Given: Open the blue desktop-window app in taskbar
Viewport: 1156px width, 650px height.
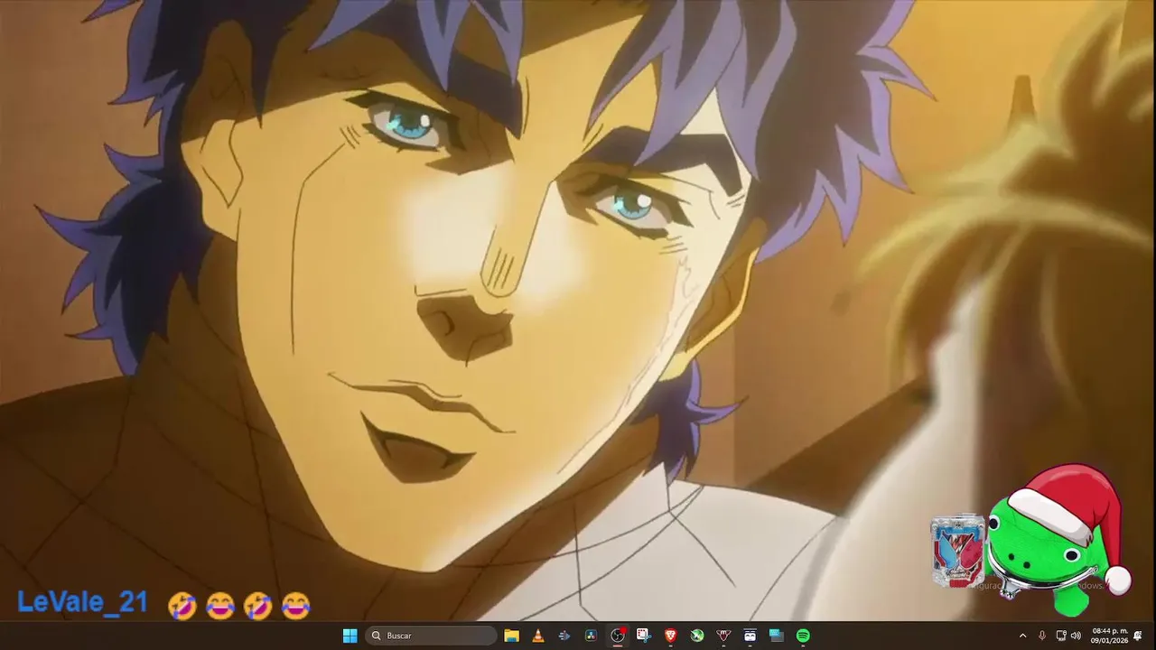Looking at the screenshot, I should click(x=776, y=636).
